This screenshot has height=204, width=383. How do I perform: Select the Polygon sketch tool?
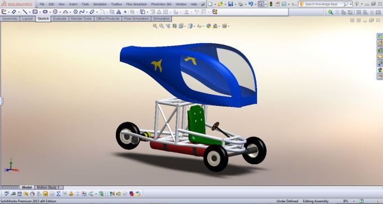pyautogui.click(x=75, y=12)
